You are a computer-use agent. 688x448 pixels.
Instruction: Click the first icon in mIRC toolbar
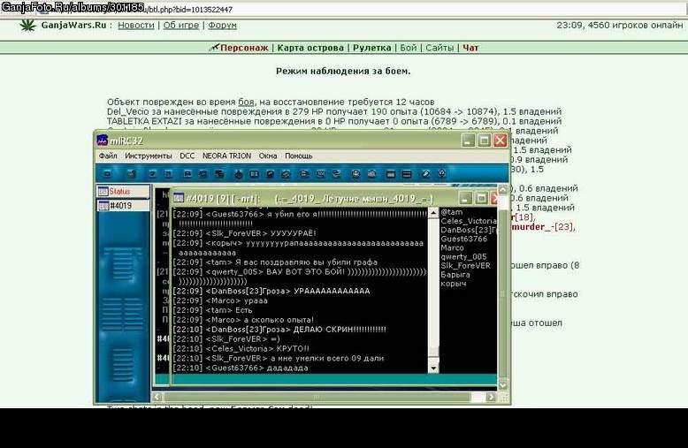coord(108,174)
